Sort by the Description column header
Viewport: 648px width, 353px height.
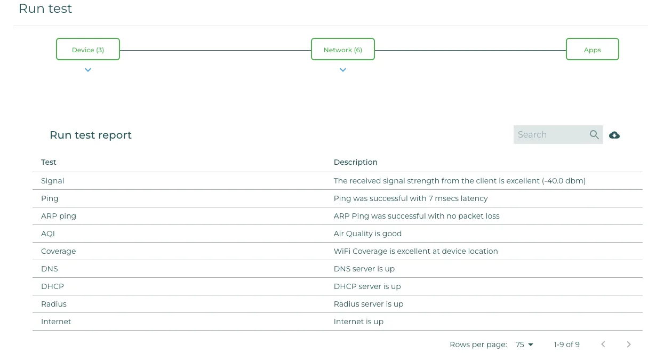coord(356,162)
